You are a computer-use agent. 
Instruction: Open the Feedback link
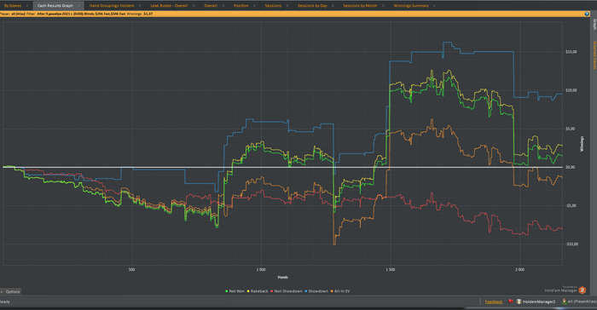click(494, 301)
